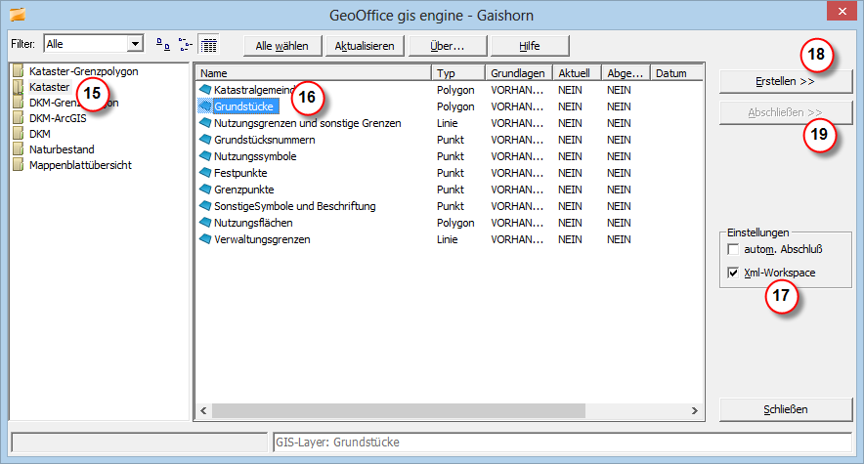864x464 pixels.
Task: Click Erstellen >> button
Action: (x=786, y=81)
